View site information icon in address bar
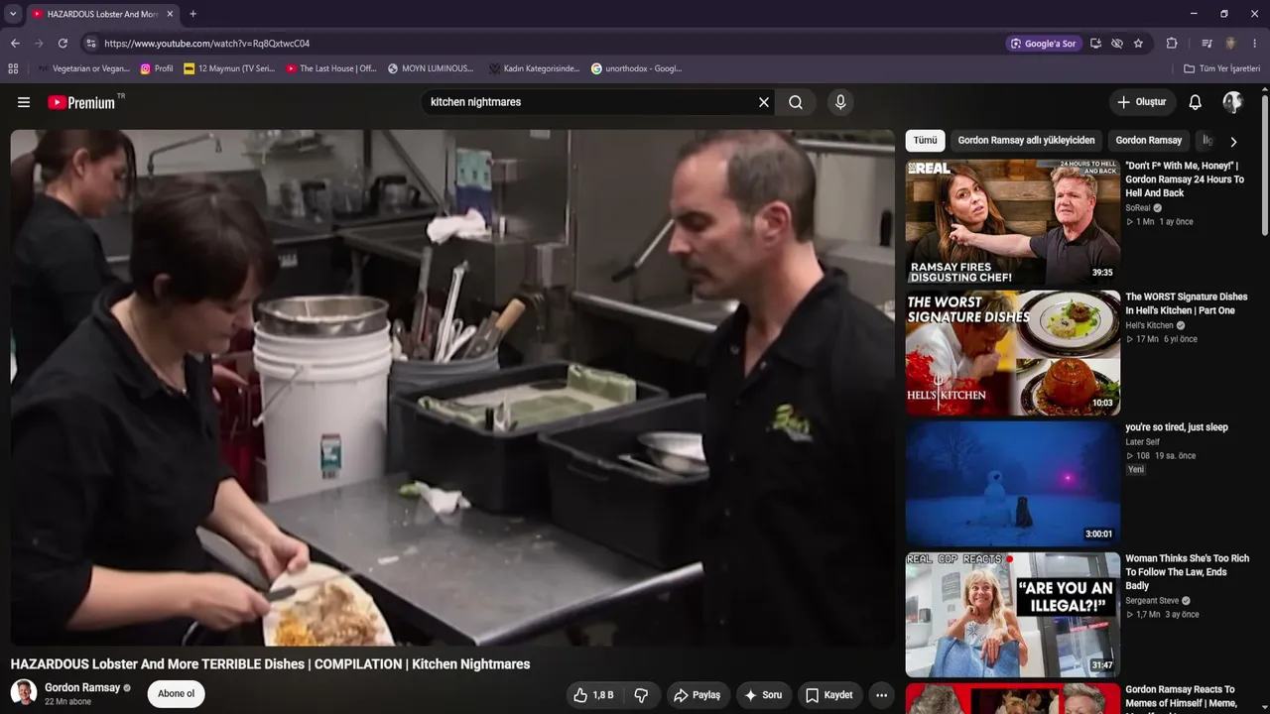The image size is (1270, 714). (90, 44)
